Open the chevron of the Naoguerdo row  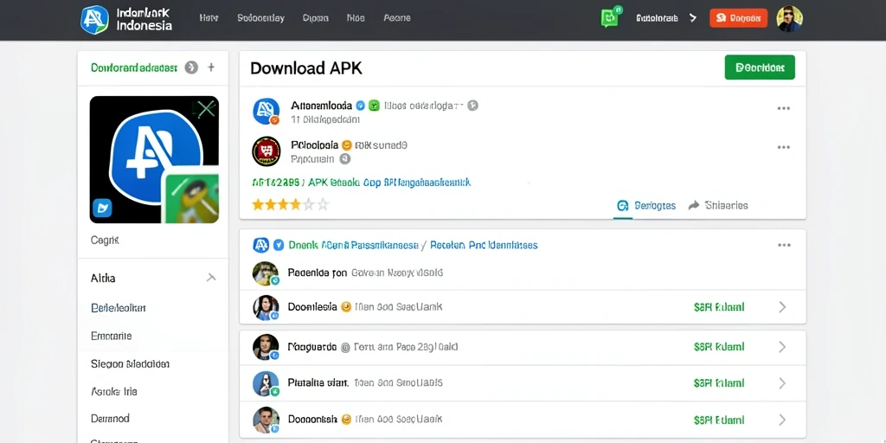point(782,347)
